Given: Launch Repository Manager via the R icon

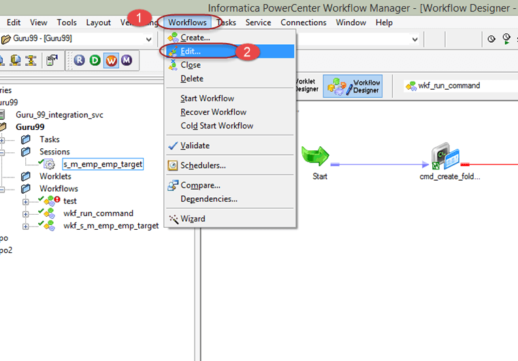Looking at the screenshot, I should tap(80, 61).
